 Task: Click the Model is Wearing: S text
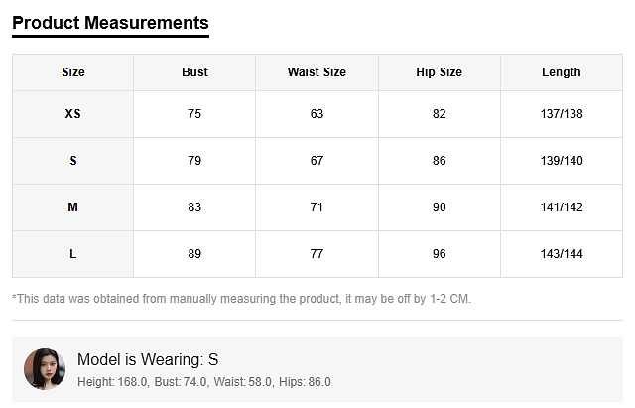(148, 359)
